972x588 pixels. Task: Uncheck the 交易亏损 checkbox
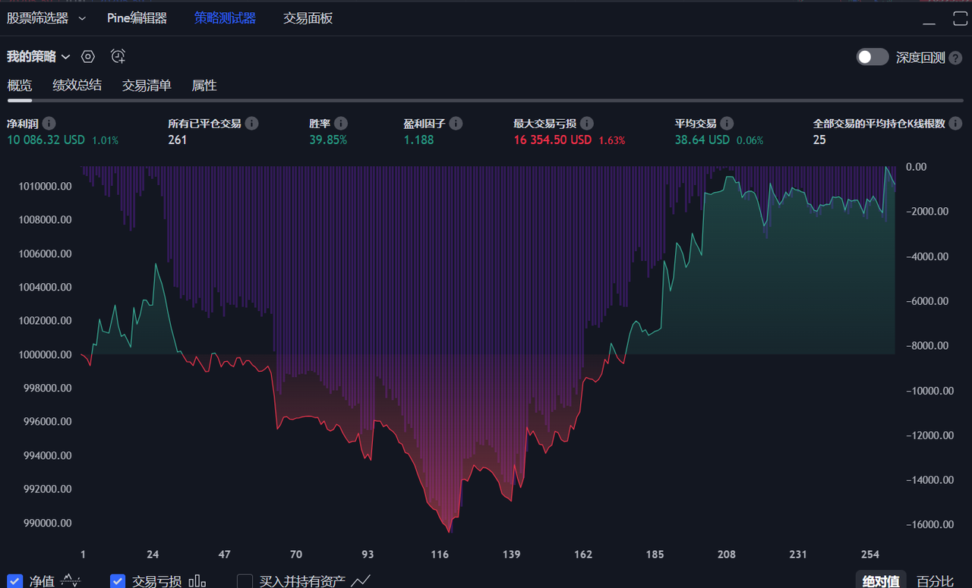(x=118, y=581)
